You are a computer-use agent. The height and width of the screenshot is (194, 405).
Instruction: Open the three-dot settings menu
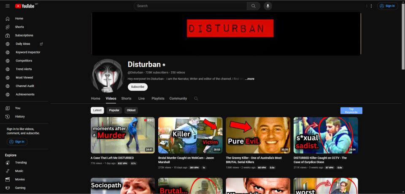[371, 6]
